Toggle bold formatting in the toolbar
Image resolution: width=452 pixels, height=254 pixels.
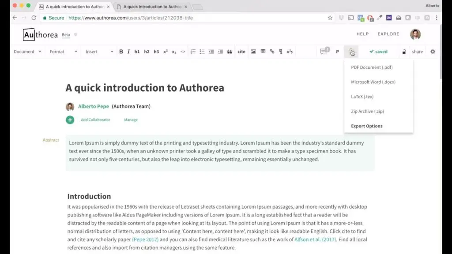[x=121, y=52]
